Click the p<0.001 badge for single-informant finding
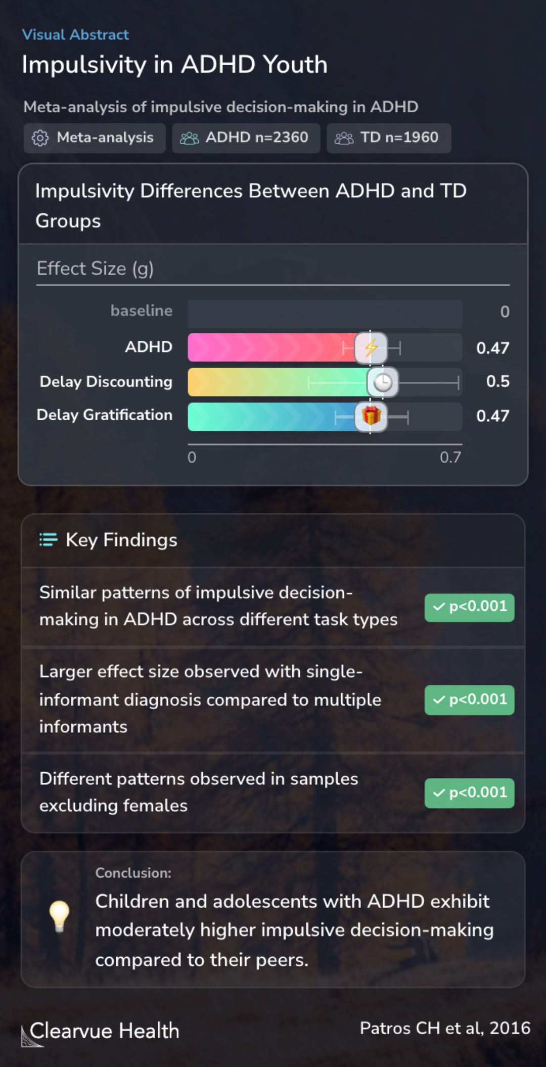 470,700
